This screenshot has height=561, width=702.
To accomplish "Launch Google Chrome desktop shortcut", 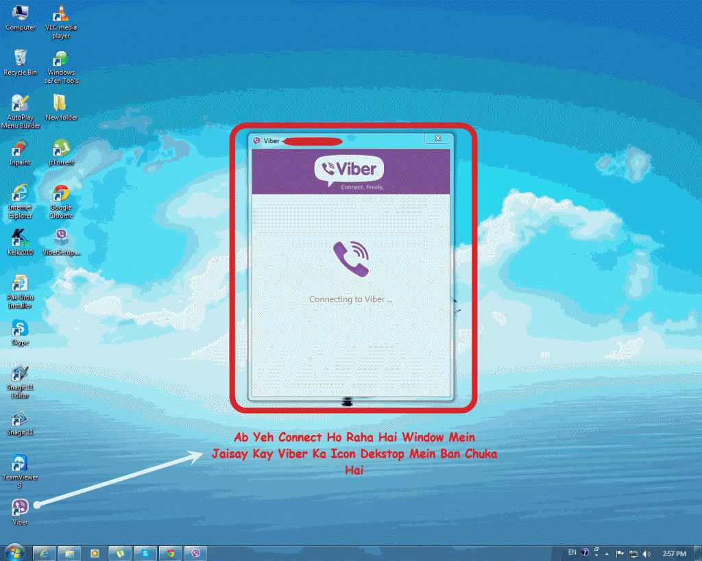I will tap(61, 202).
